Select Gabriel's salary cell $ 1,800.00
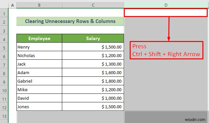The height and width of the screenshot is (123, 209). pyautogui.click(x=93, y=81)
